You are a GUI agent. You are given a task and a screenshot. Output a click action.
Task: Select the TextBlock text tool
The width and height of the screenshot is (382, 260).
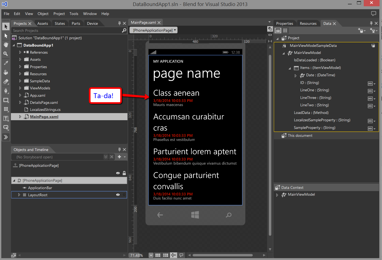[x=6, y=118]
